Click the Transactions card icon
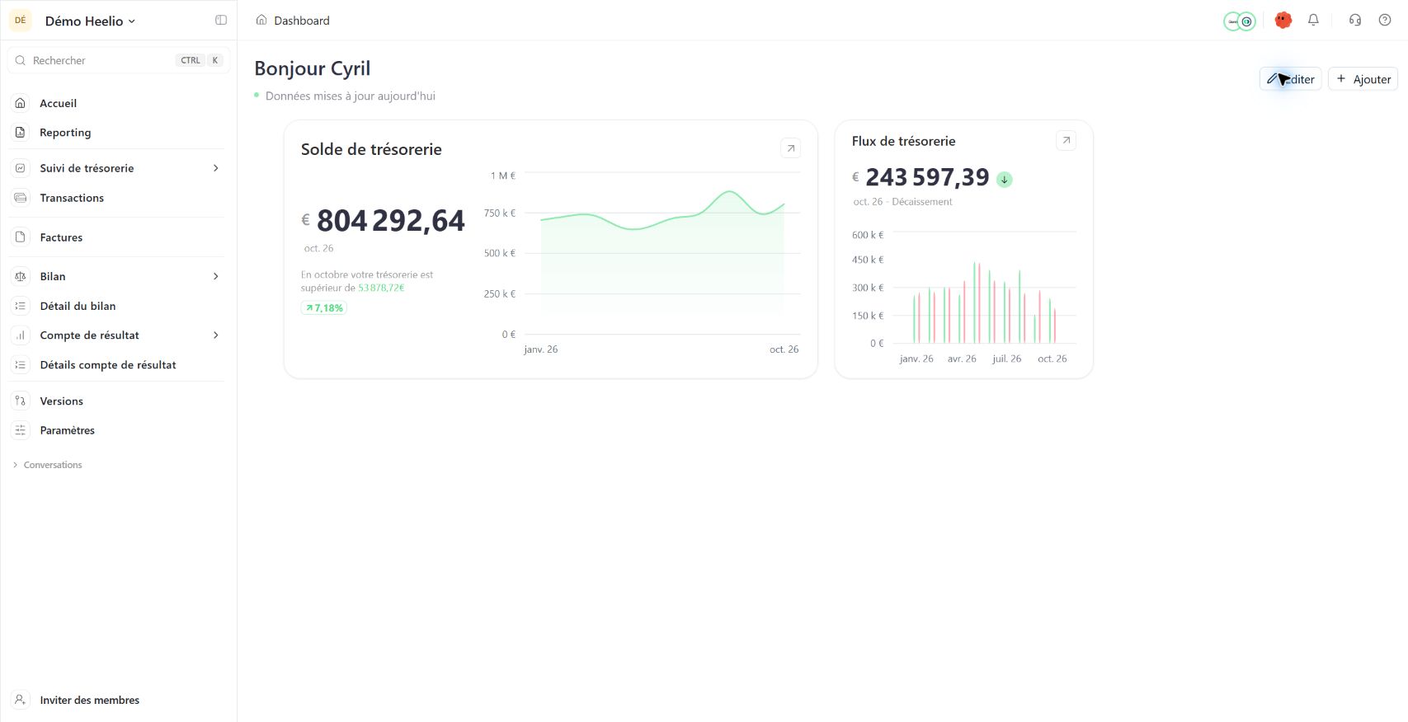The image size is (1408, 722). coord(21,198)
